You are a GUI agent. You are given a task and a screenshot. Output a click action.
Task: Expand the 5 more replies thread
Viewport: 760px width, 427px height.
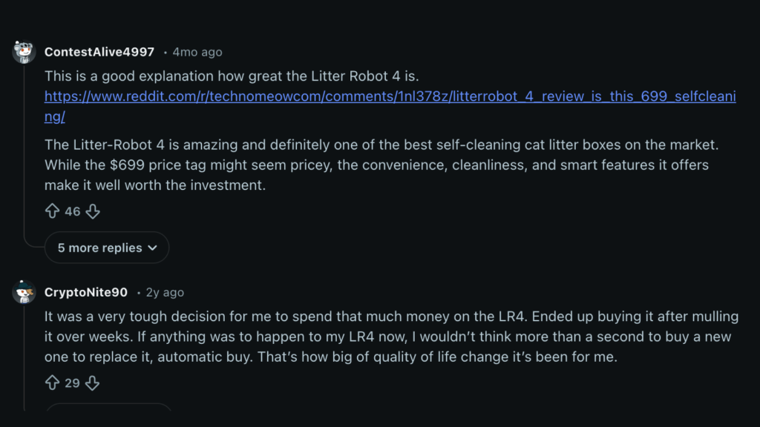(106, 248)
